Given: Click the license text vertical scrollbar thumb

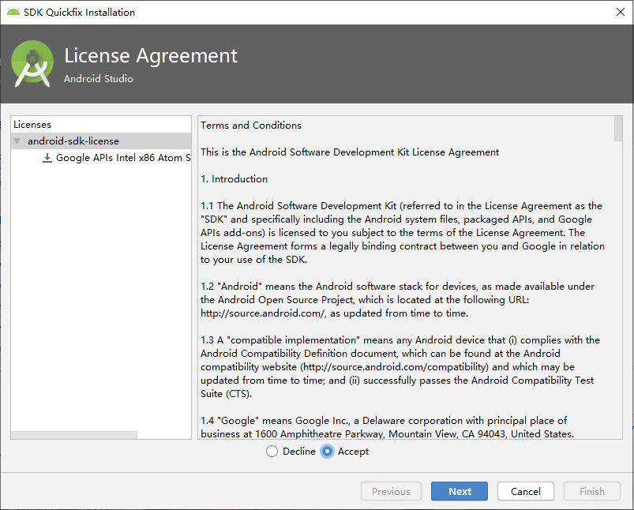Looking at the screenshot, I should (x=618, y=129).
